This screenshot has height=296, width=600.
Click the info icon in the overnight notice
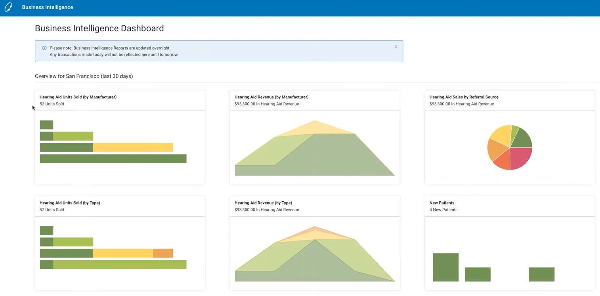click(x=44, y=48)
